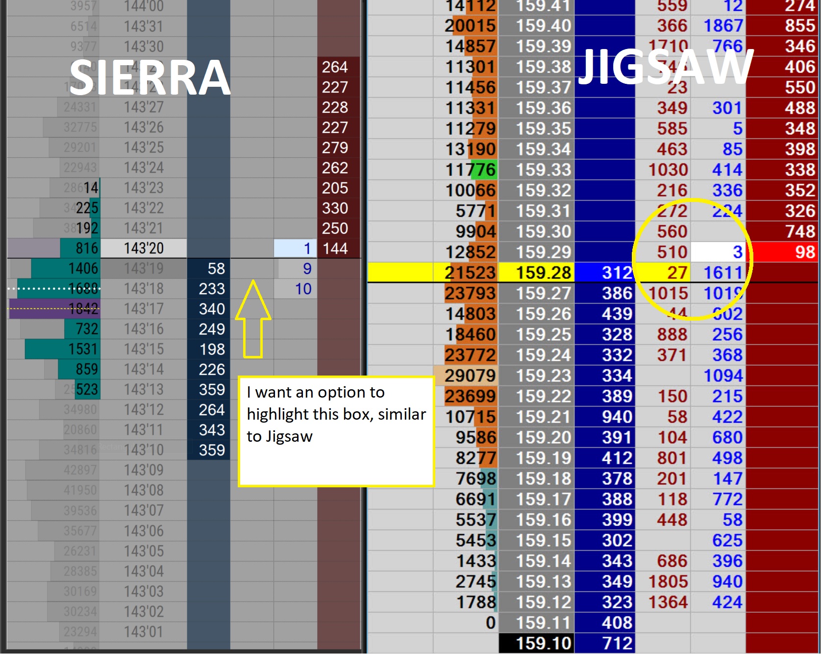Screen dimensions: 822x654
Task: Click volume bar 1531 in Sierra
Action: tap(62, 349)
